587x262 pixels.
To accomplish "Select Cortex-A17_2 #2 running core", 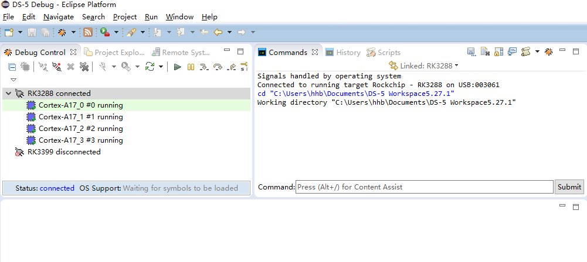I will [x=80, y=129].
